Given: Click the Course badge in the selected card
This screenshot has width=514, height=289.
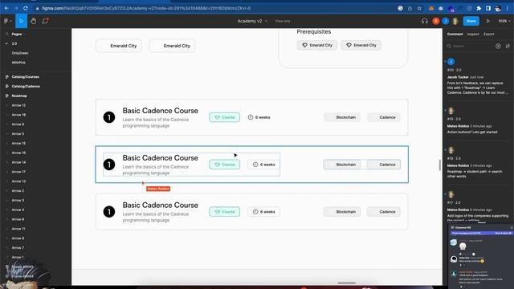Looking at the screenshot, I should [225, 165].
